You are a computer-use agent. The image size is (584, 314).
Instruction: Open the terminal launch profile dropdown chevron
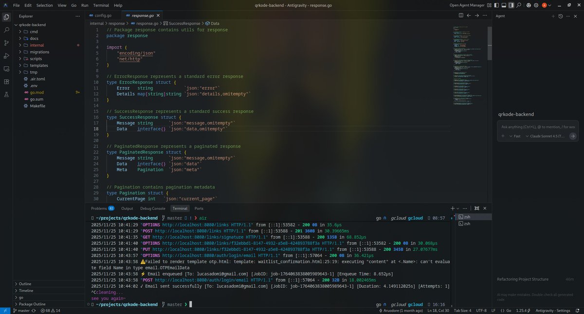tap(458, 208)
